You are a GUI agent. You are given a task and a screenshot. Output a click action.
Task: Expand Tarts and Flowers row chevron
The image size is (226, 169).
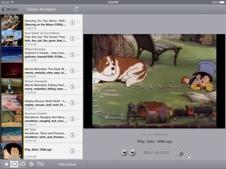click(78, 135)
